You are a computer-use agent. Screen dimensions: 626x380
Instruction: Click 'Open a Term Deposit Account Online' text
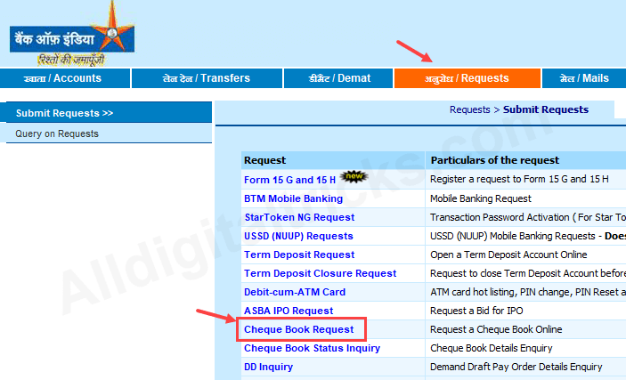coord(508,255)
